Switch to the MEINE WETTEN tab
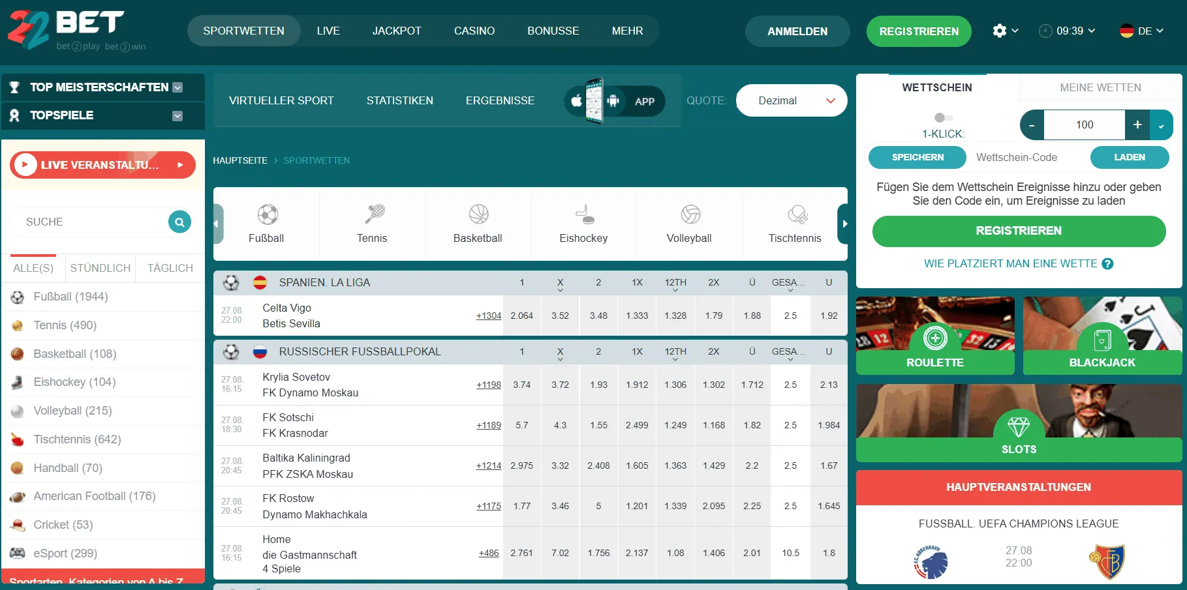 point(1100,87)
